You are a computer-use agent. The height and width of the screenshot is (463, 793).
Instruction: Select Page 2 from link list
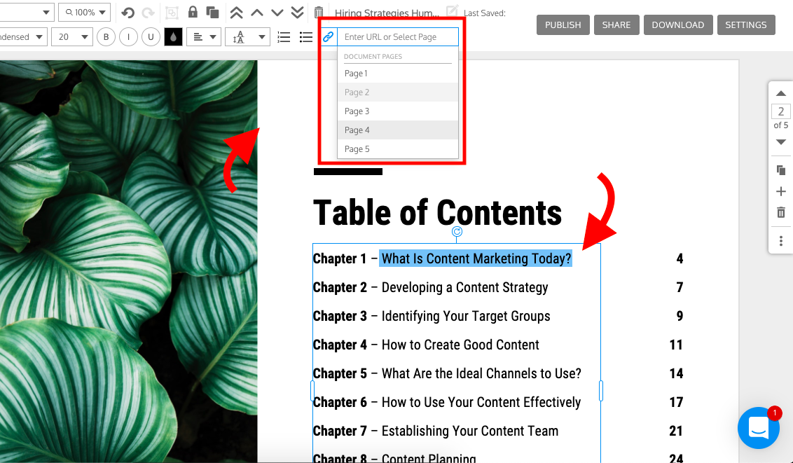coord(397,92)
